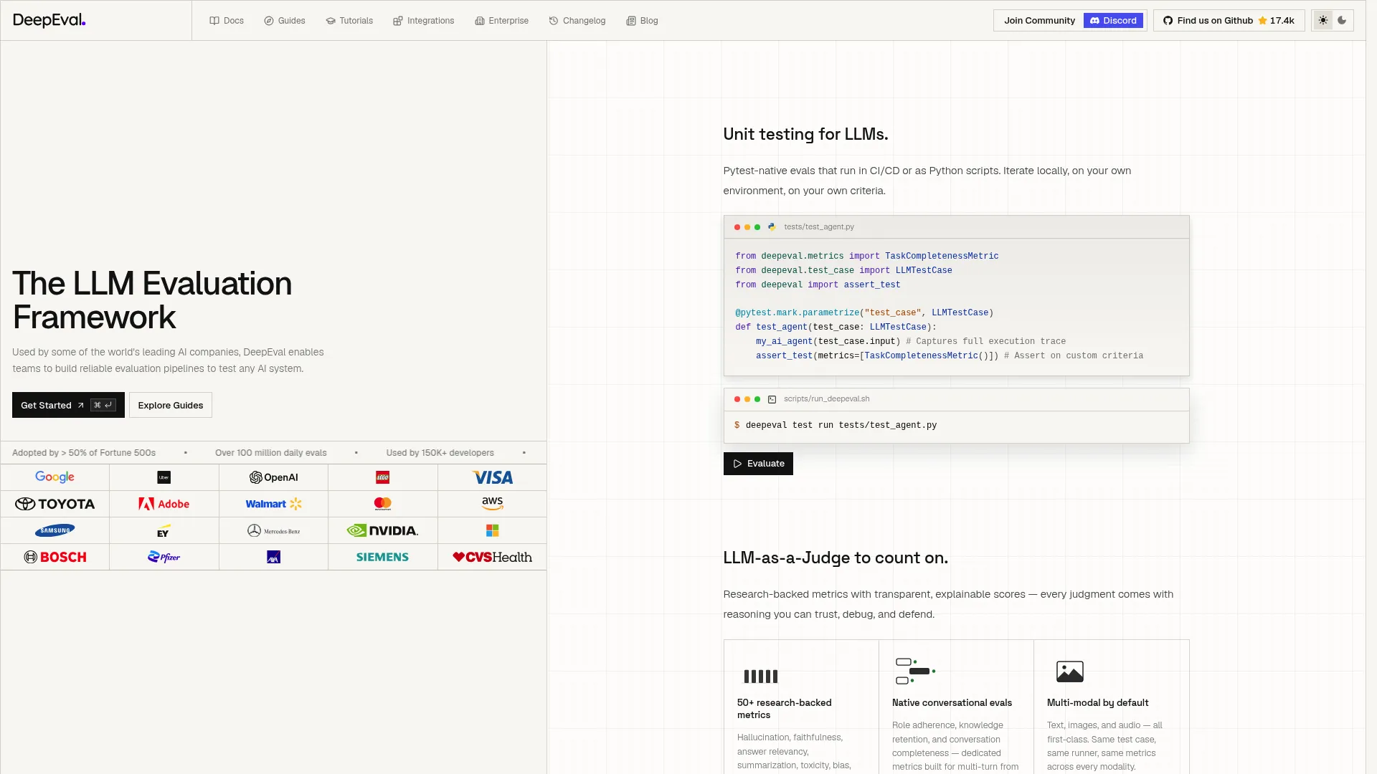Switch to light theme sun icon

(1323, 21)
